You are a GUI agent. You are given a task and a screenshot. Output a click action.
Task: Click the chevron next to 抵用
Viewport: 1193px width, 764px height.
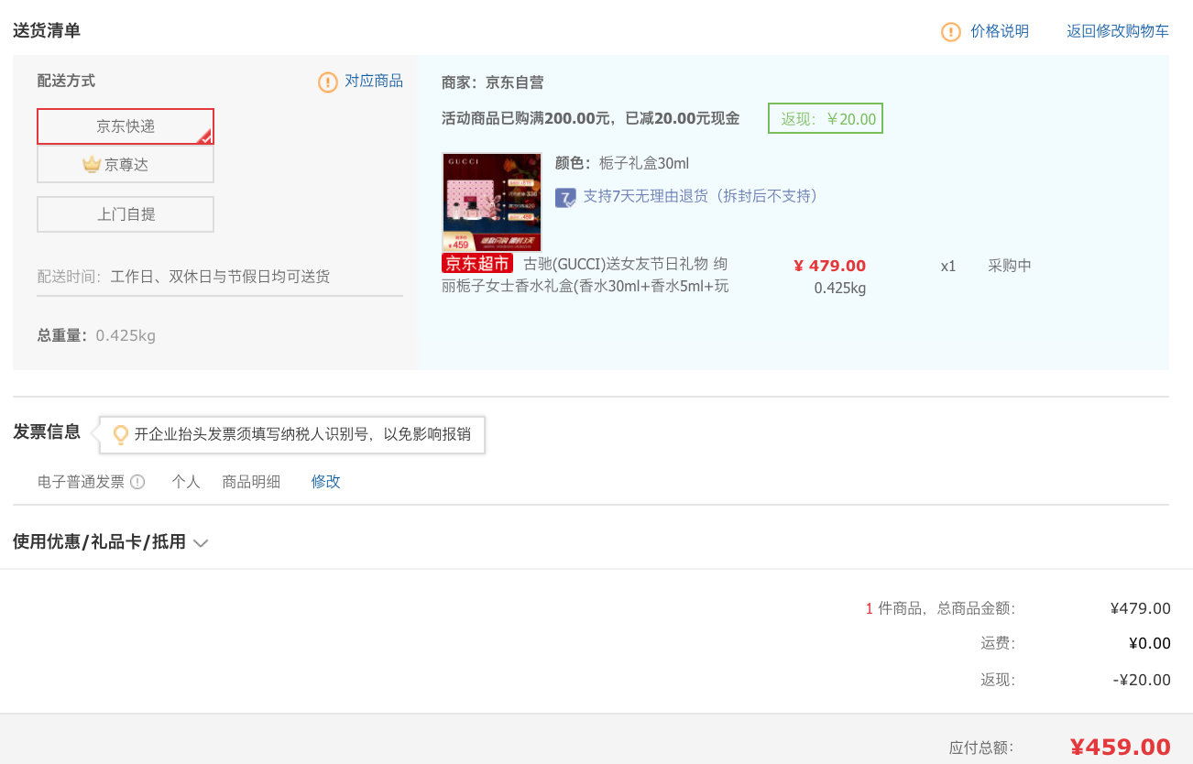tap(201, 543)
